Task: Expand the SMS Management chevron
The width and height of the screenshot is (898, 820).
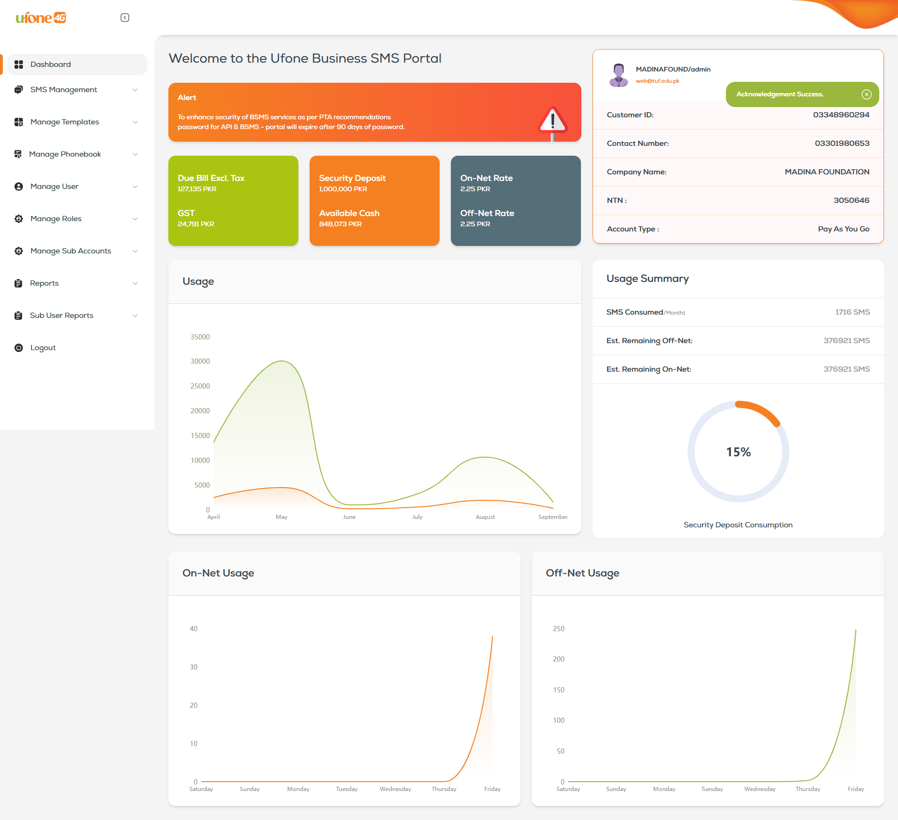Action: pos(135,90)
